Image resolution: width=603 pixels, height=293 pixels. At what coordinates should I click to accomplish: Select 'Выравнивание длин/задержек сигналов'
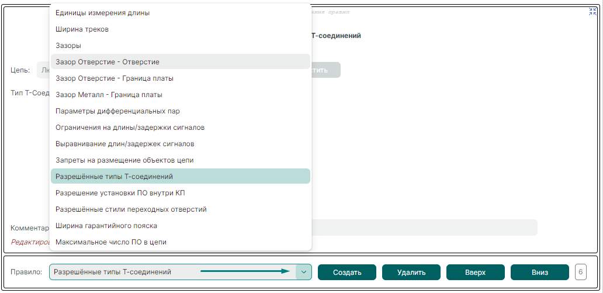coord(181,144)
